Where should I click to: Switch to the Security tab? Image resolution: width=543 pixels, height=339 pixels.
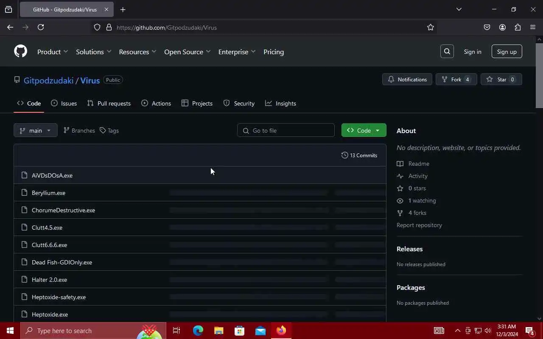(x=239, y=103)
